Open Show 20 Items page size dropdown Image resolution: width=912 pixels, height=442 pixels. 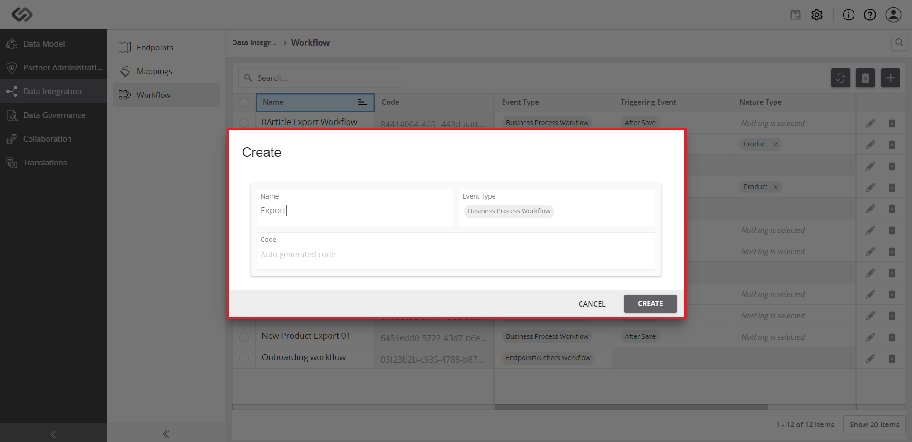[874, 425]
